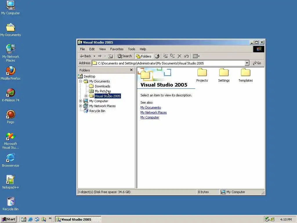This screenshot has width=297, height=223.
Task: Select the K-Meleon 74 desktop shortcut
Action: pyautogui.click(x=10, y=95)
